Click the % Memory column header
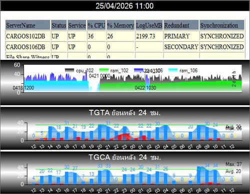 coord(120,25)
